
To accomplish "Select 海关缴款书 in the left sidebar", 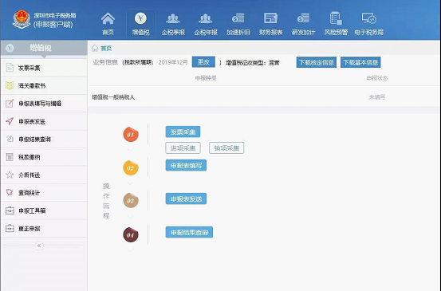I will (44, 86).
